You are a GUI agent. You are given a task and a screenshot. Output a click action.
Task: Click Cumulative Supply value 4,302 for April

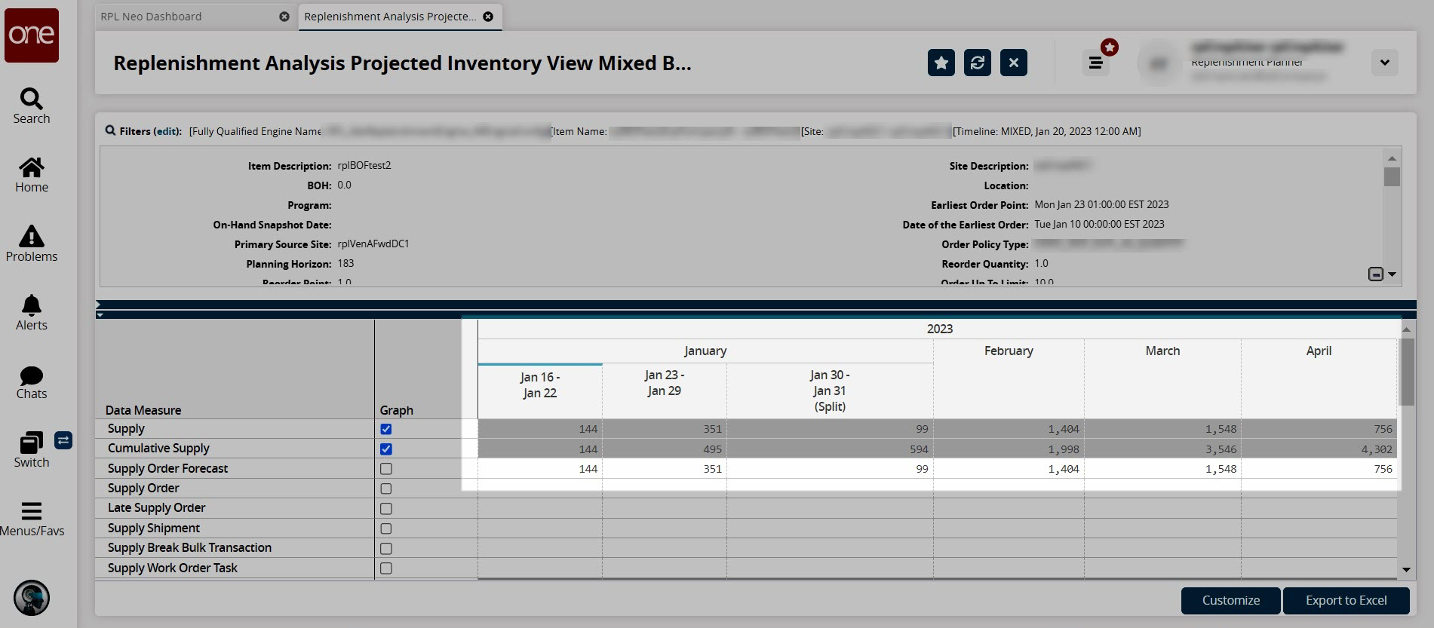point(1377,449)
